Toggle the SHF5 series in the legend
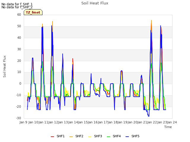190x142 pixels. pos(133,136)
